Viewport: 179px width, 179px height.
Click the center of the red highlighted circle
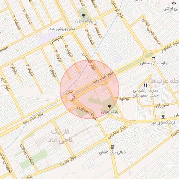[89, 89]
